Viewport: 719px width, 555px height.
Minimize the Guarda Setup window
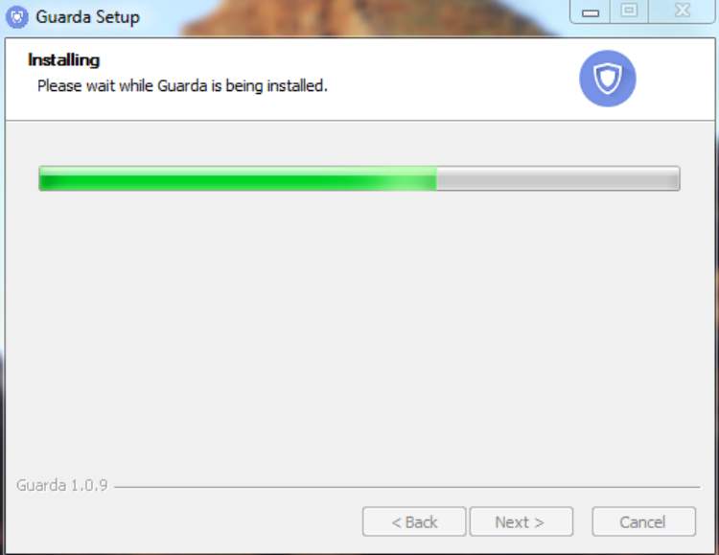(591, 12)
